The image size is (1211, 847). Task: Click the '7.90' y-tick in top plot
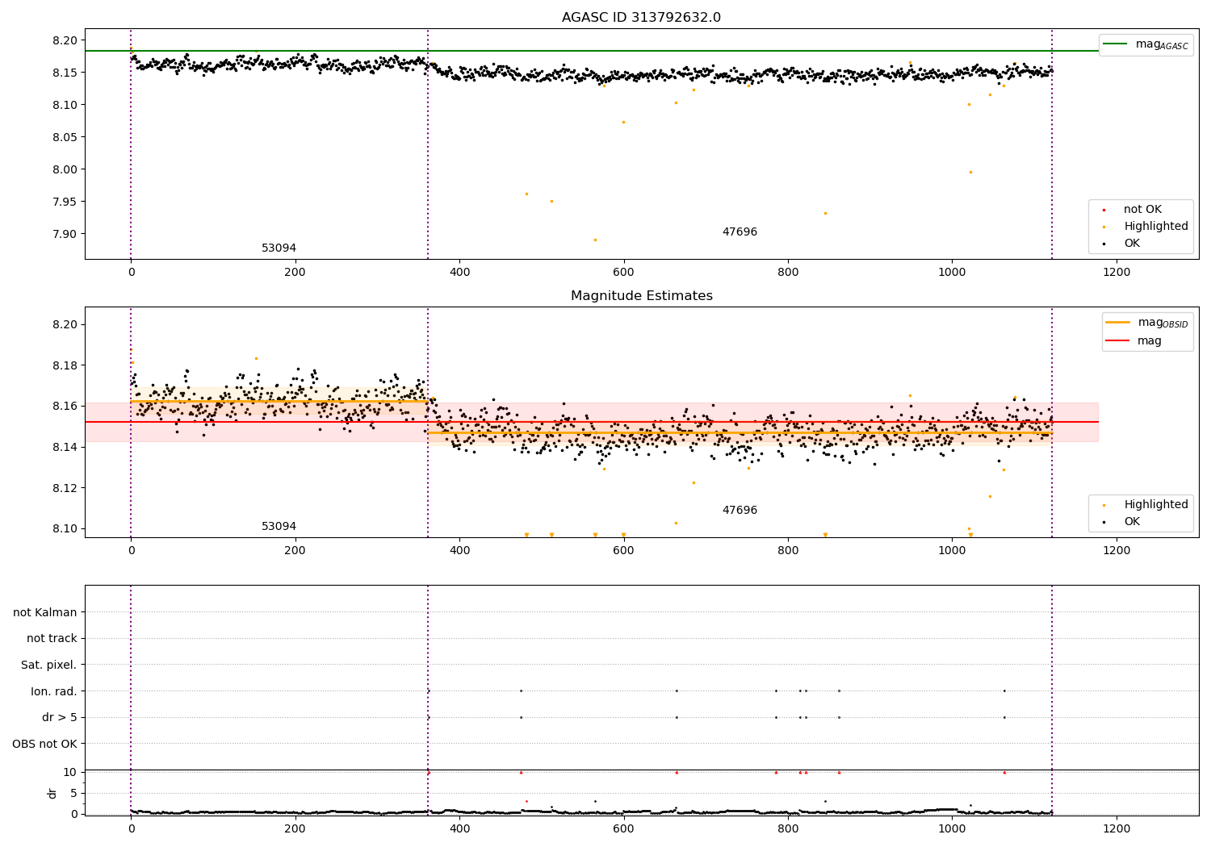click(x=65, y=234)
